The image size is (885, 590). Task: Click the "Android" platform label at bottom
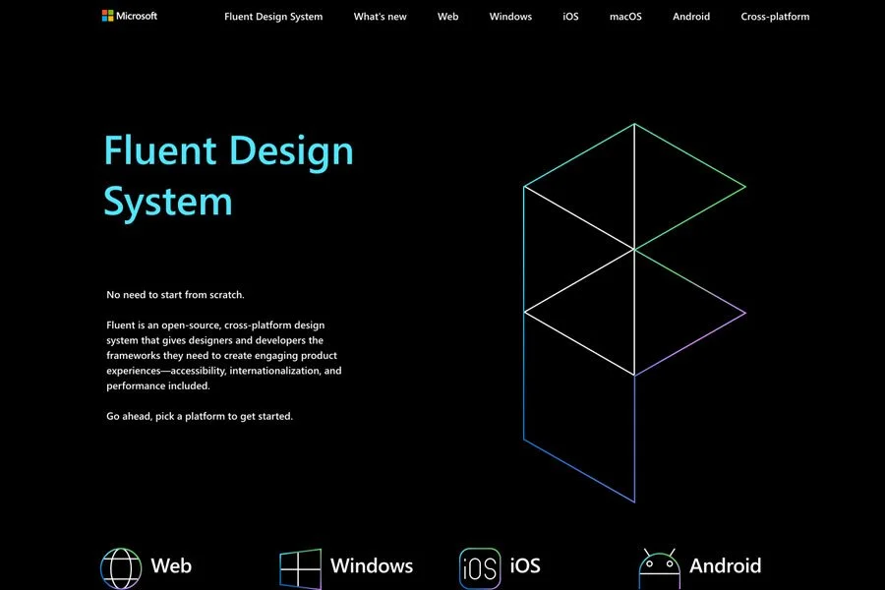coord(726,566)
